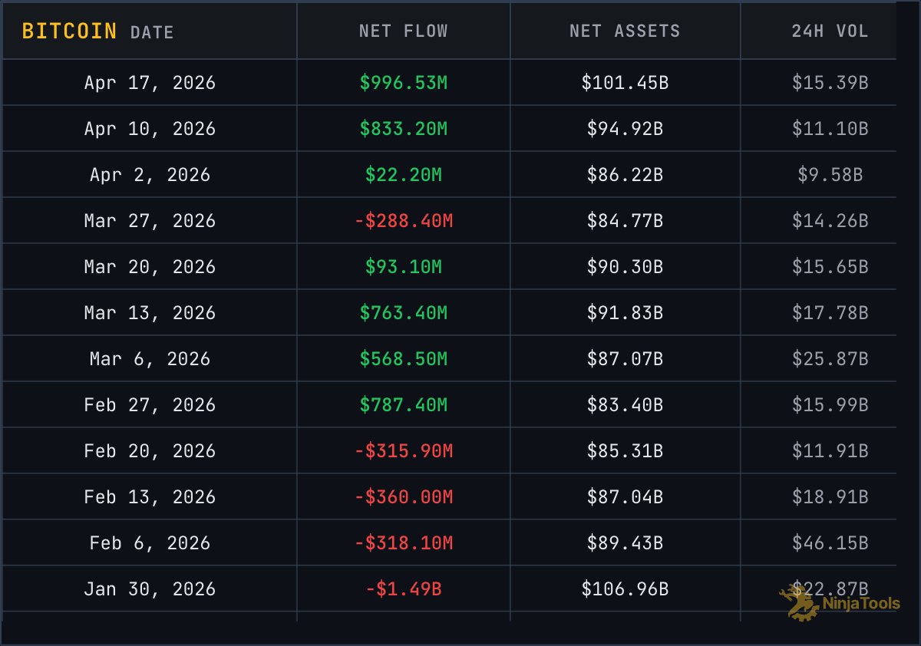Click the $101.45B net assets value
921x646 pixels.
[625, 83]
